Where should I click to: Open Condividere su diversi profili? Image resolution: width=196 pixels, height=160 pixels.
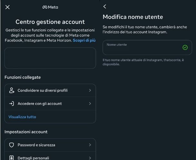[x=42, y=91]
